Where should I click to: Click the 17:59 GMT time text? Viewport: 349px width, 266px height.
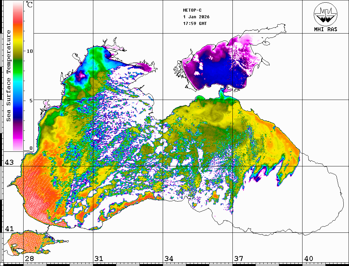[x=195, y=24]
